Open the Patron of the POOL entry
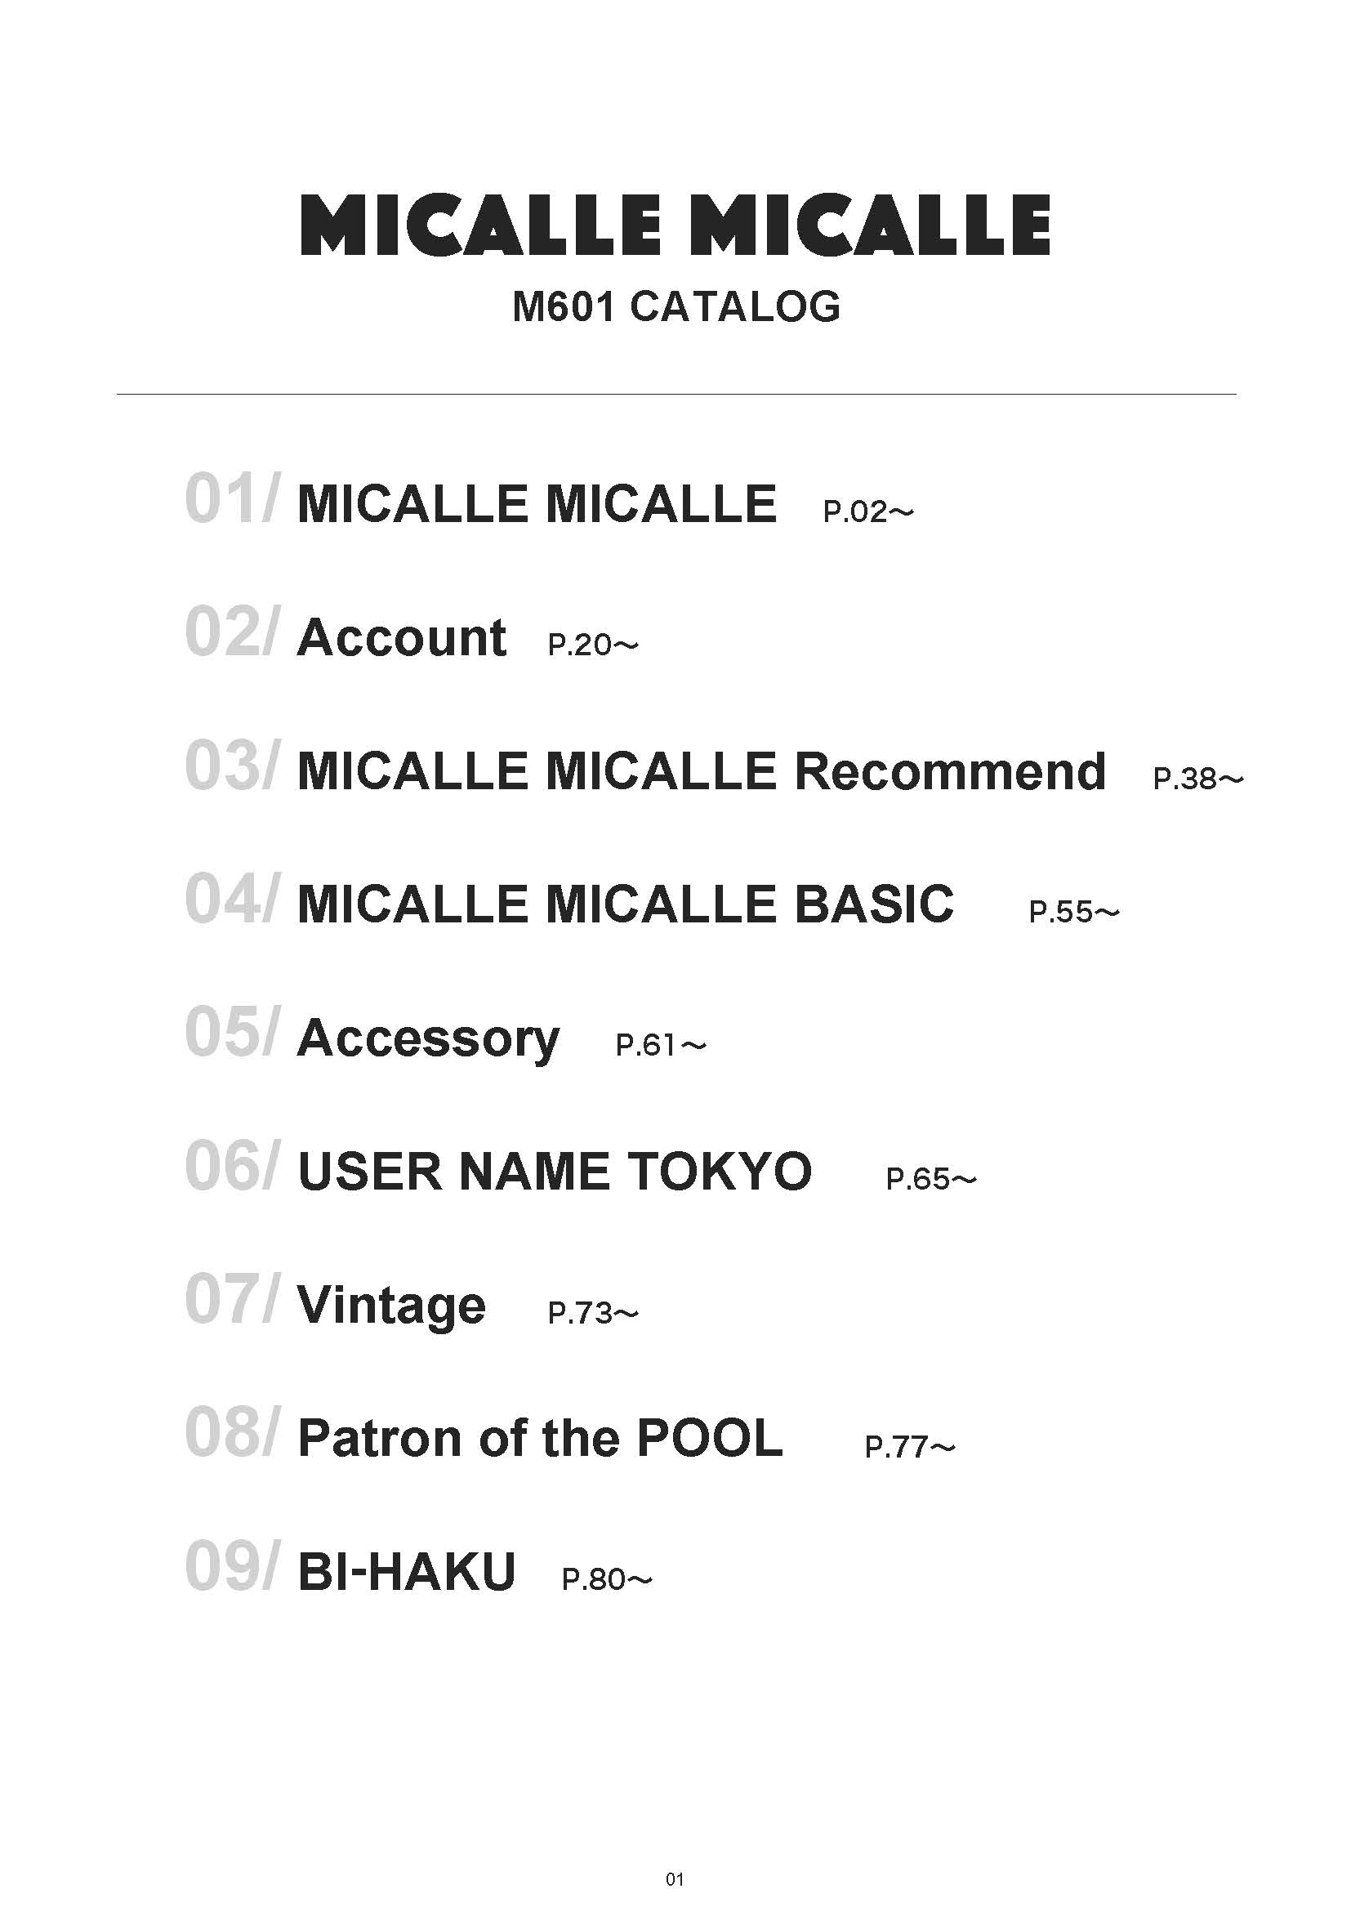This screenshot has width=1351, height=1911. (540, 1438)
